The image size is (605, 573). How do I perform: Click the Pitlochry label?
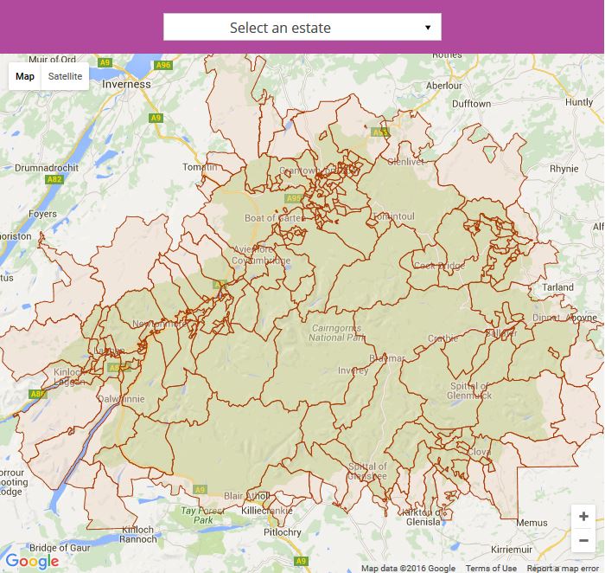click(x=282, y=532)
